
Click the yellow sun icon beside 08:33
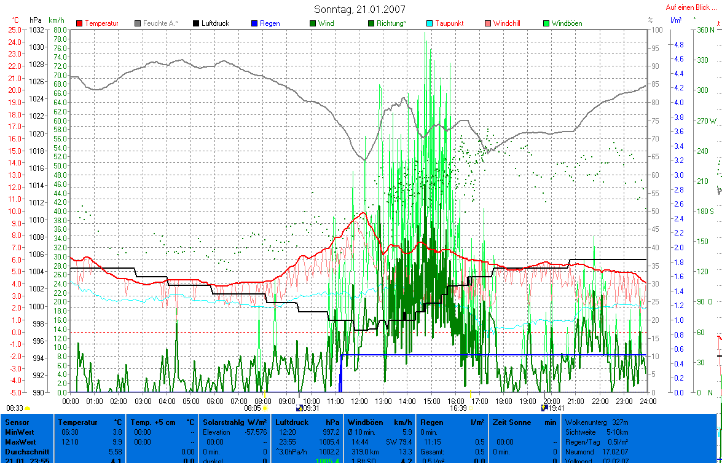pos(28,408)
